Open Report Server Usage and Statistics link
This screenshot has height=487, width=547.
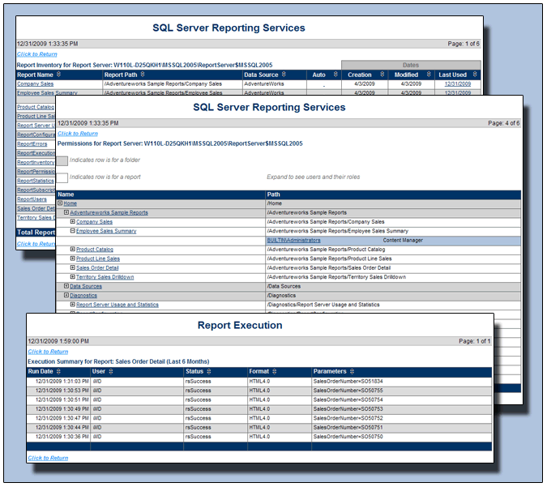[118, 305]
